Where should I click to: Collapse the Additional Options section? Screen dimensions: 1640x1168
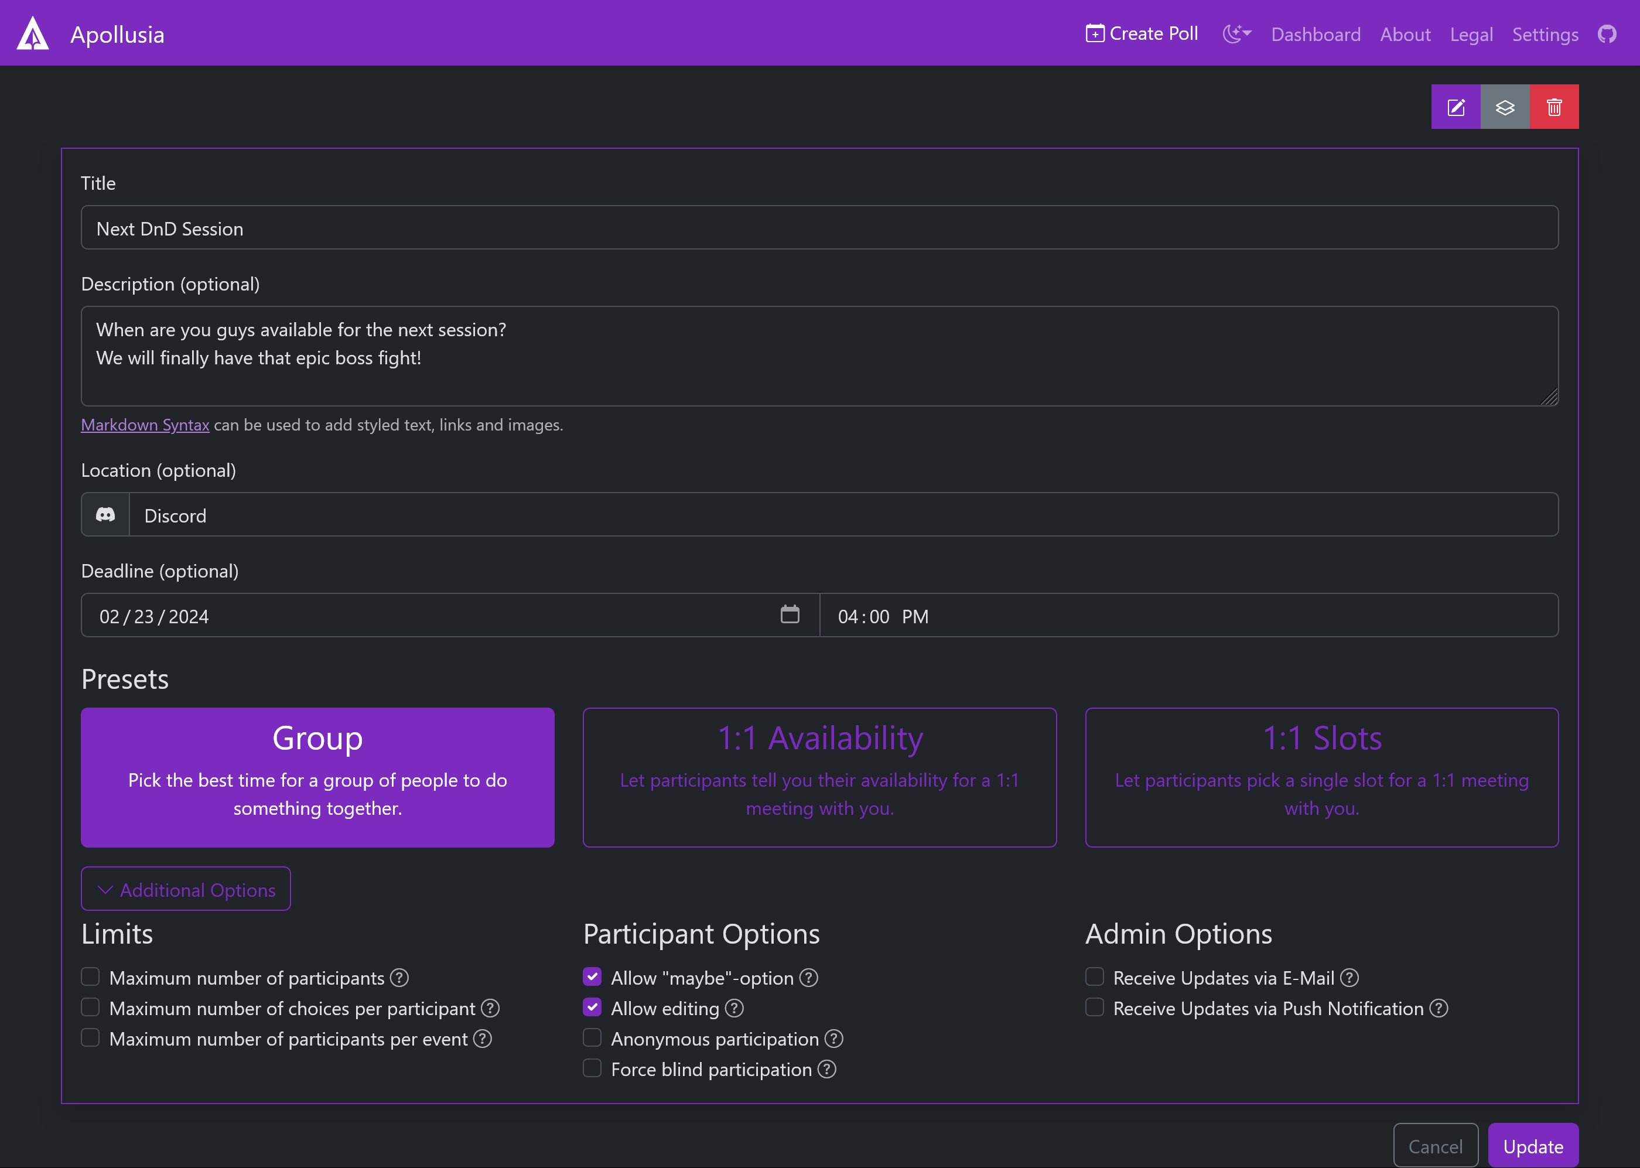[186, 889]
